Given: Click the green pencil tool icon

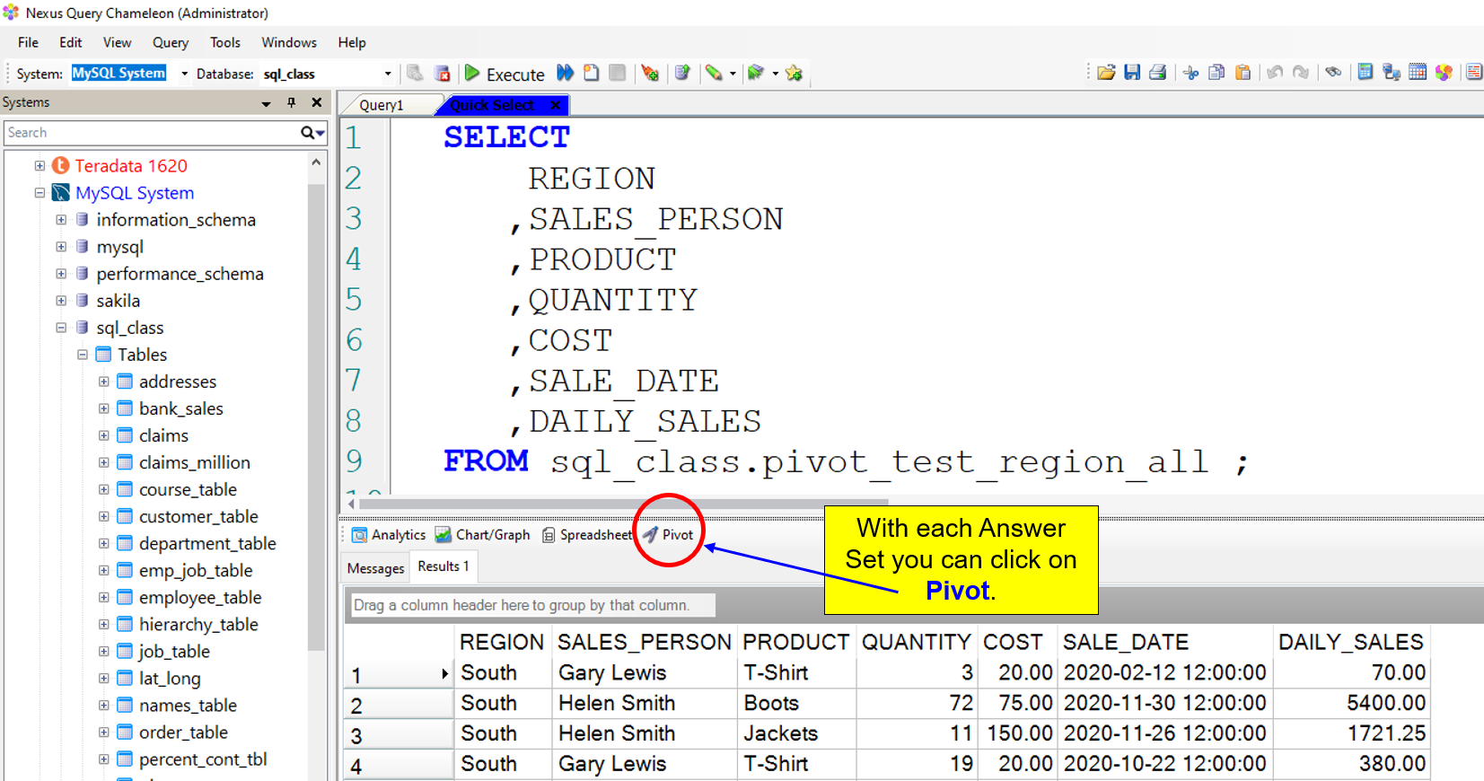Looking at the screenshot, I should click(x=714, y=73).
